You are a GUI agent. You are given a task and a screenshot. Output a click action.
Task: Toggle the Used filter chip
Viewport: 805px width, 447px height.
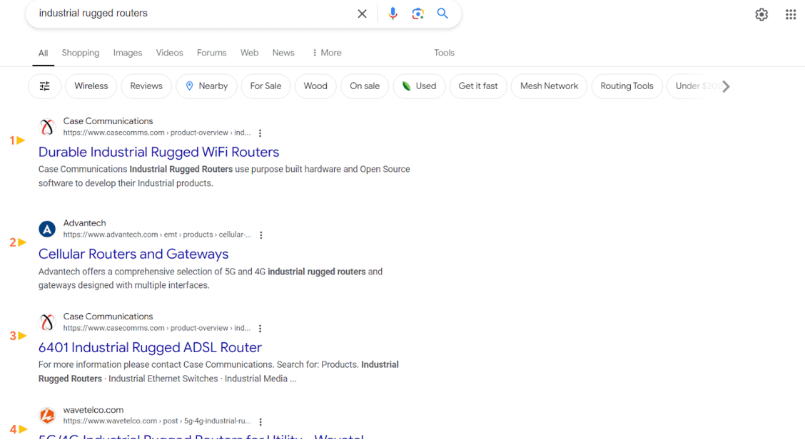[419, 86]
